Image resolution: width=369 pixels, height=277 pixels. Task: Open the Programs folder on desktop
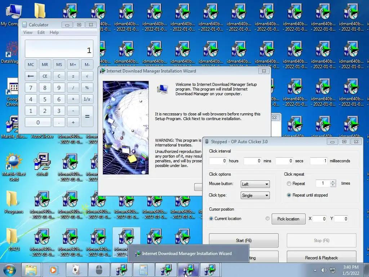tap(14, 202)
